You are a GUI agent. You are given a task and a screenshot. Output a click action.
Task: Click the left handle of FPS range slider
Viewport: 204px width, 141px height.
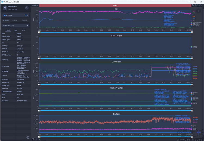point(39,32)
